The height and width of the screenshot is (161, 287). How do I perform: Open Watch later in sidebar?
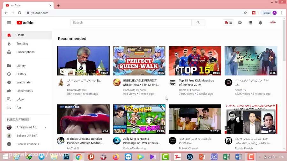[27, 82]
